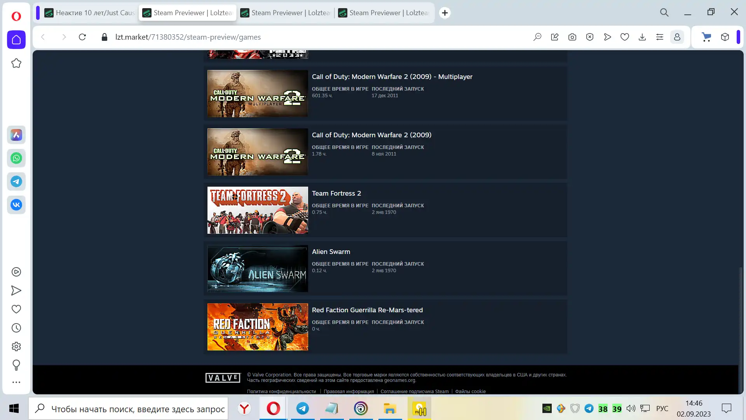
Task: Open the sidebar heart pinboards icon
Action: pyautogui.click(x=16, y=309)
